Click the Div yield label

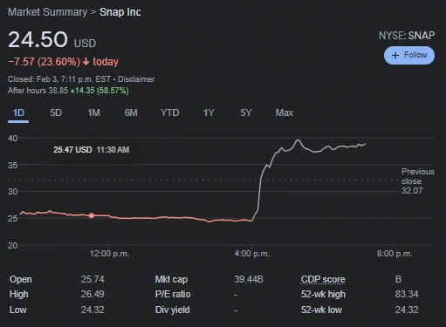[173, 310]
